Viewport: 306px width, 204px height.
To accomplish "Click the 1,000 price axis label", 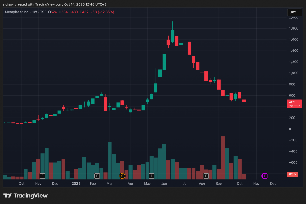I will [x=294, y=73].
